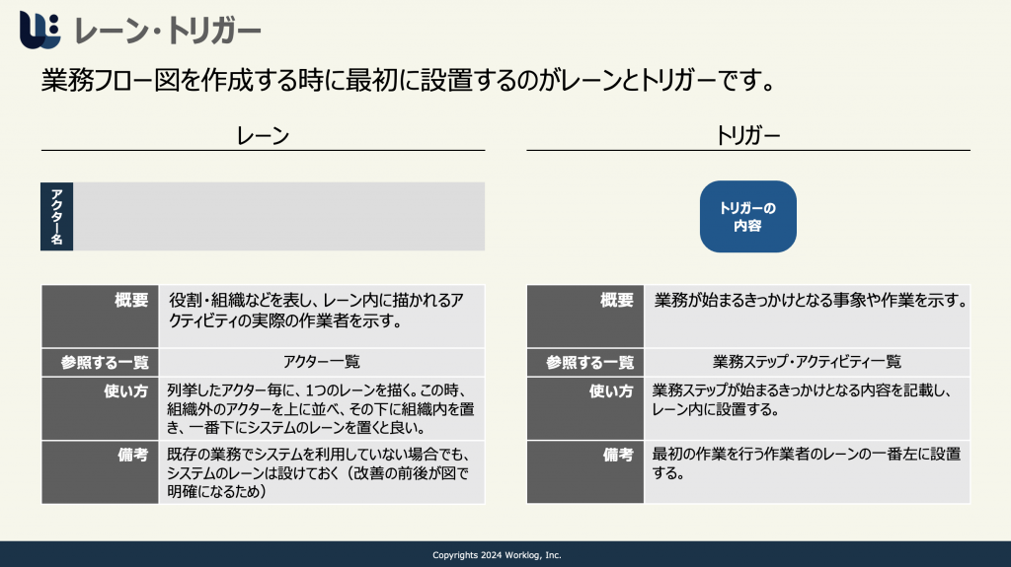The image size is (1011, 567).
Task: Click the トリガー section heading
Action: 748,135
